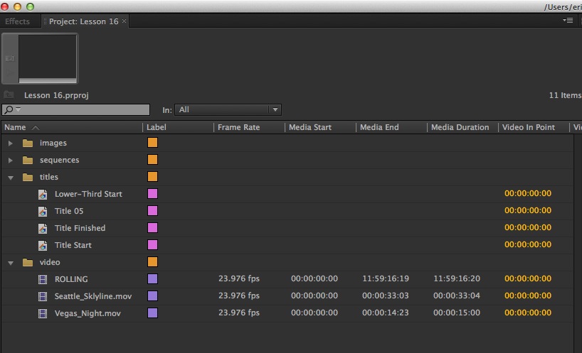Click the orange label swatch for titles
Image resolution: width=582 pixels, height=353 pixels.
click(x=152, y=177)
